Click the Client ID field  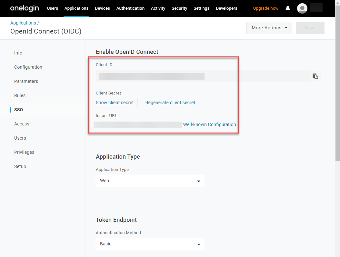pos(202,76)
